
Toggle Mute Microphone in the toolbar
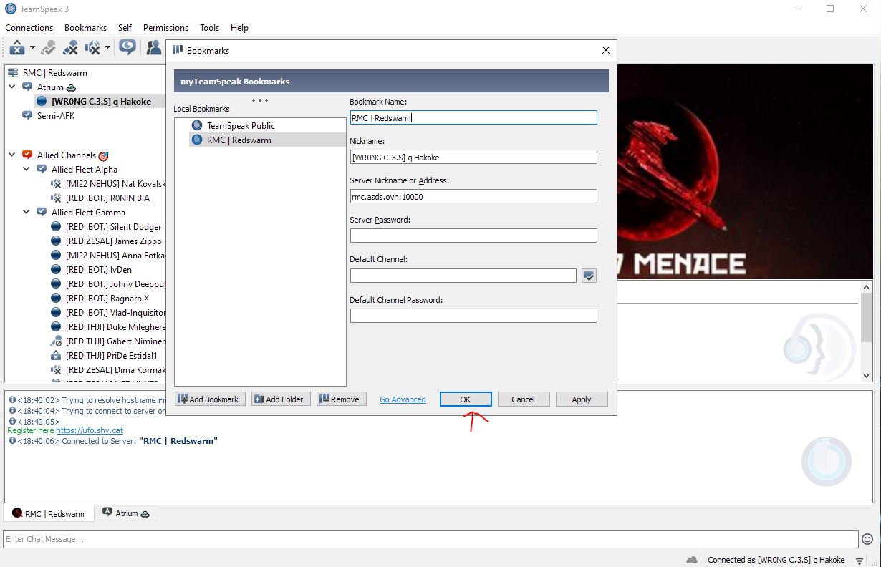[x=70, y=48]
